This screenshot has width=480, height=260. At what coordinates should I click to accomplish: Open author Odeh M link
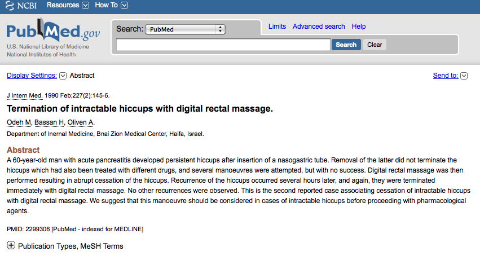(19, 122)
